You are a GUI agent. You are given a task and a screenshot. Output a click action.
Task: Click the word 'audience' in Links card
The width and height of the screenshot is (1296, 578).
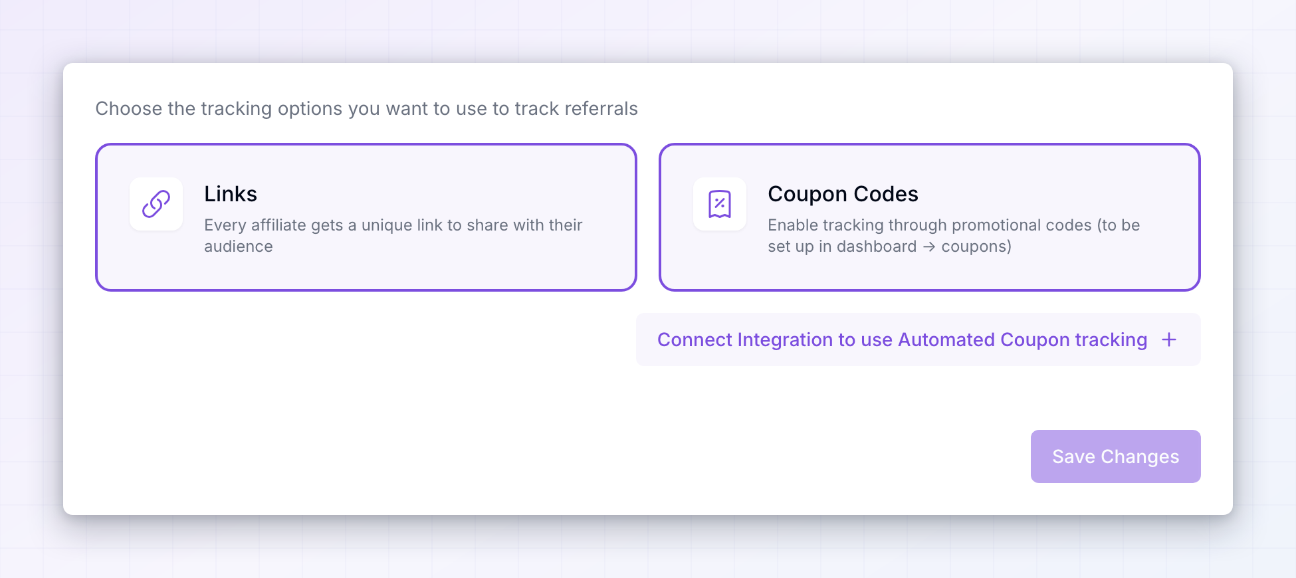[239, 246]
